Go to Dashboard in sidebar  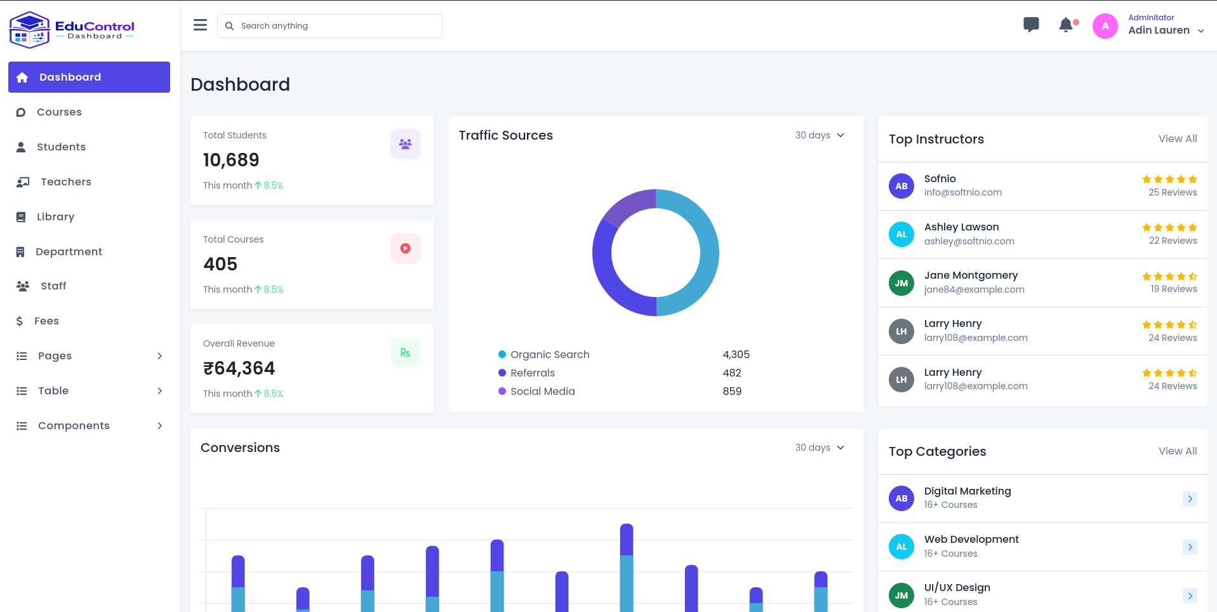(89, 77)
